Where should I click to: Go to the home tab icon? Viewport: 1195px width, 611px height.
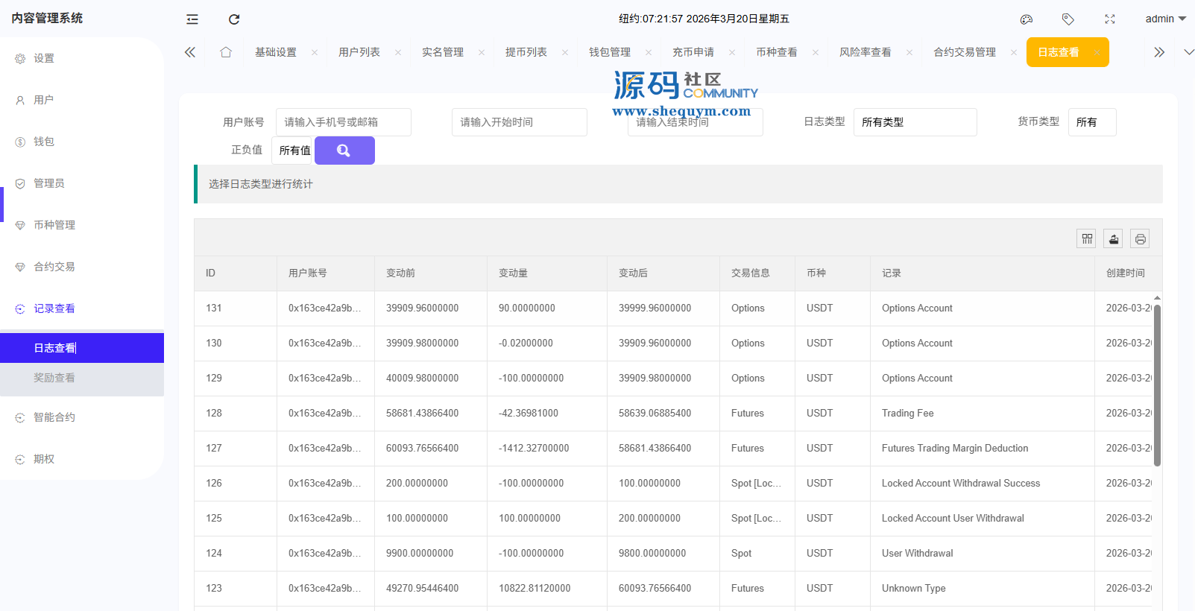click(226, 52)
